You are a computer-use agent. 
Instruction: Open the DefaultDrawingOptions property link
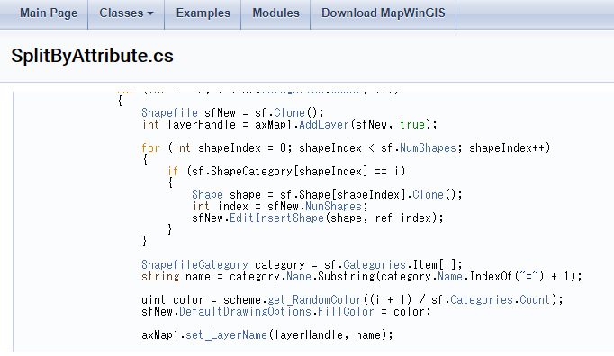(245, 311)
